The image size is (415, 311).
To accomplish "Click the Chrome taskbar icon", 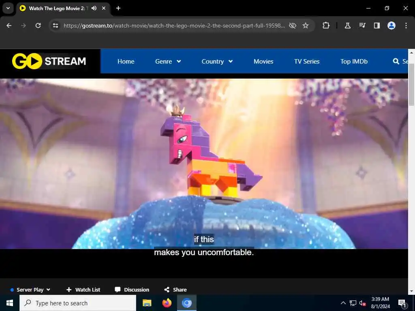I will click(186, 303).
